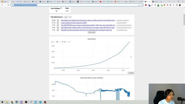185x104 pixels.
Task: Click the share icon in the address bar
Action: [x=139, y=5]
